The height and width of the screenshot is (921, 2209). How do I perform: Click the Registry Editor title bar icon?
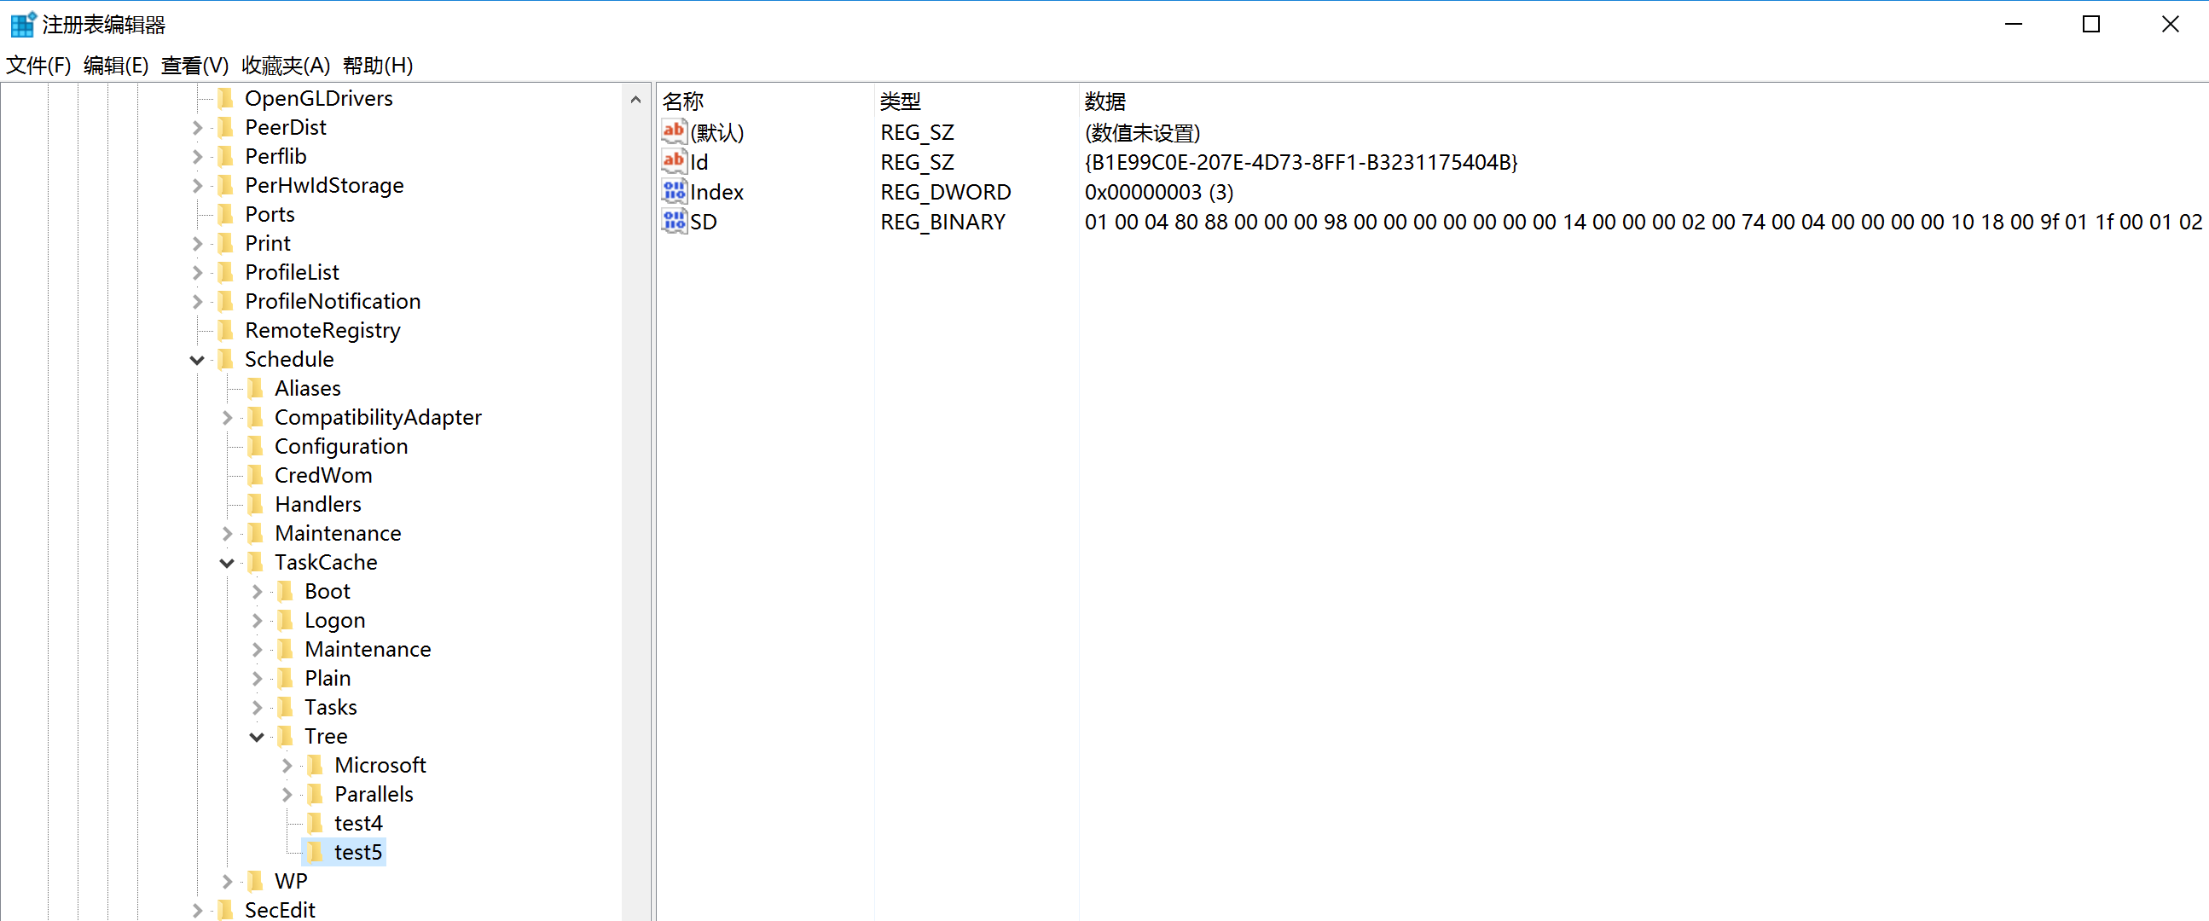click(x=22, y=24)
